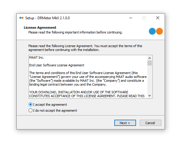Choose "I do not accept the agreement"
Screen dimensions: 181x149
(x=30, y=110)
